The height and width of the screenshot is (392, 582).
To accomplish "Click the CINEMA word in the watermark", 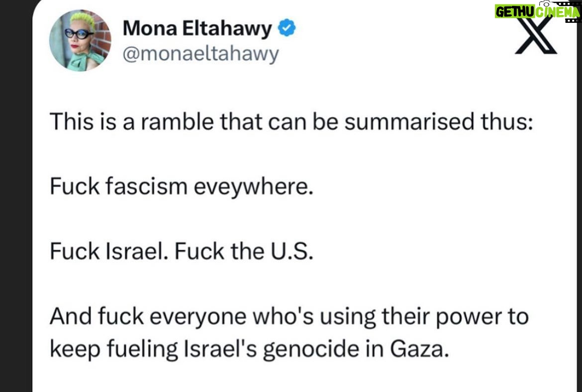I will 557,12.
